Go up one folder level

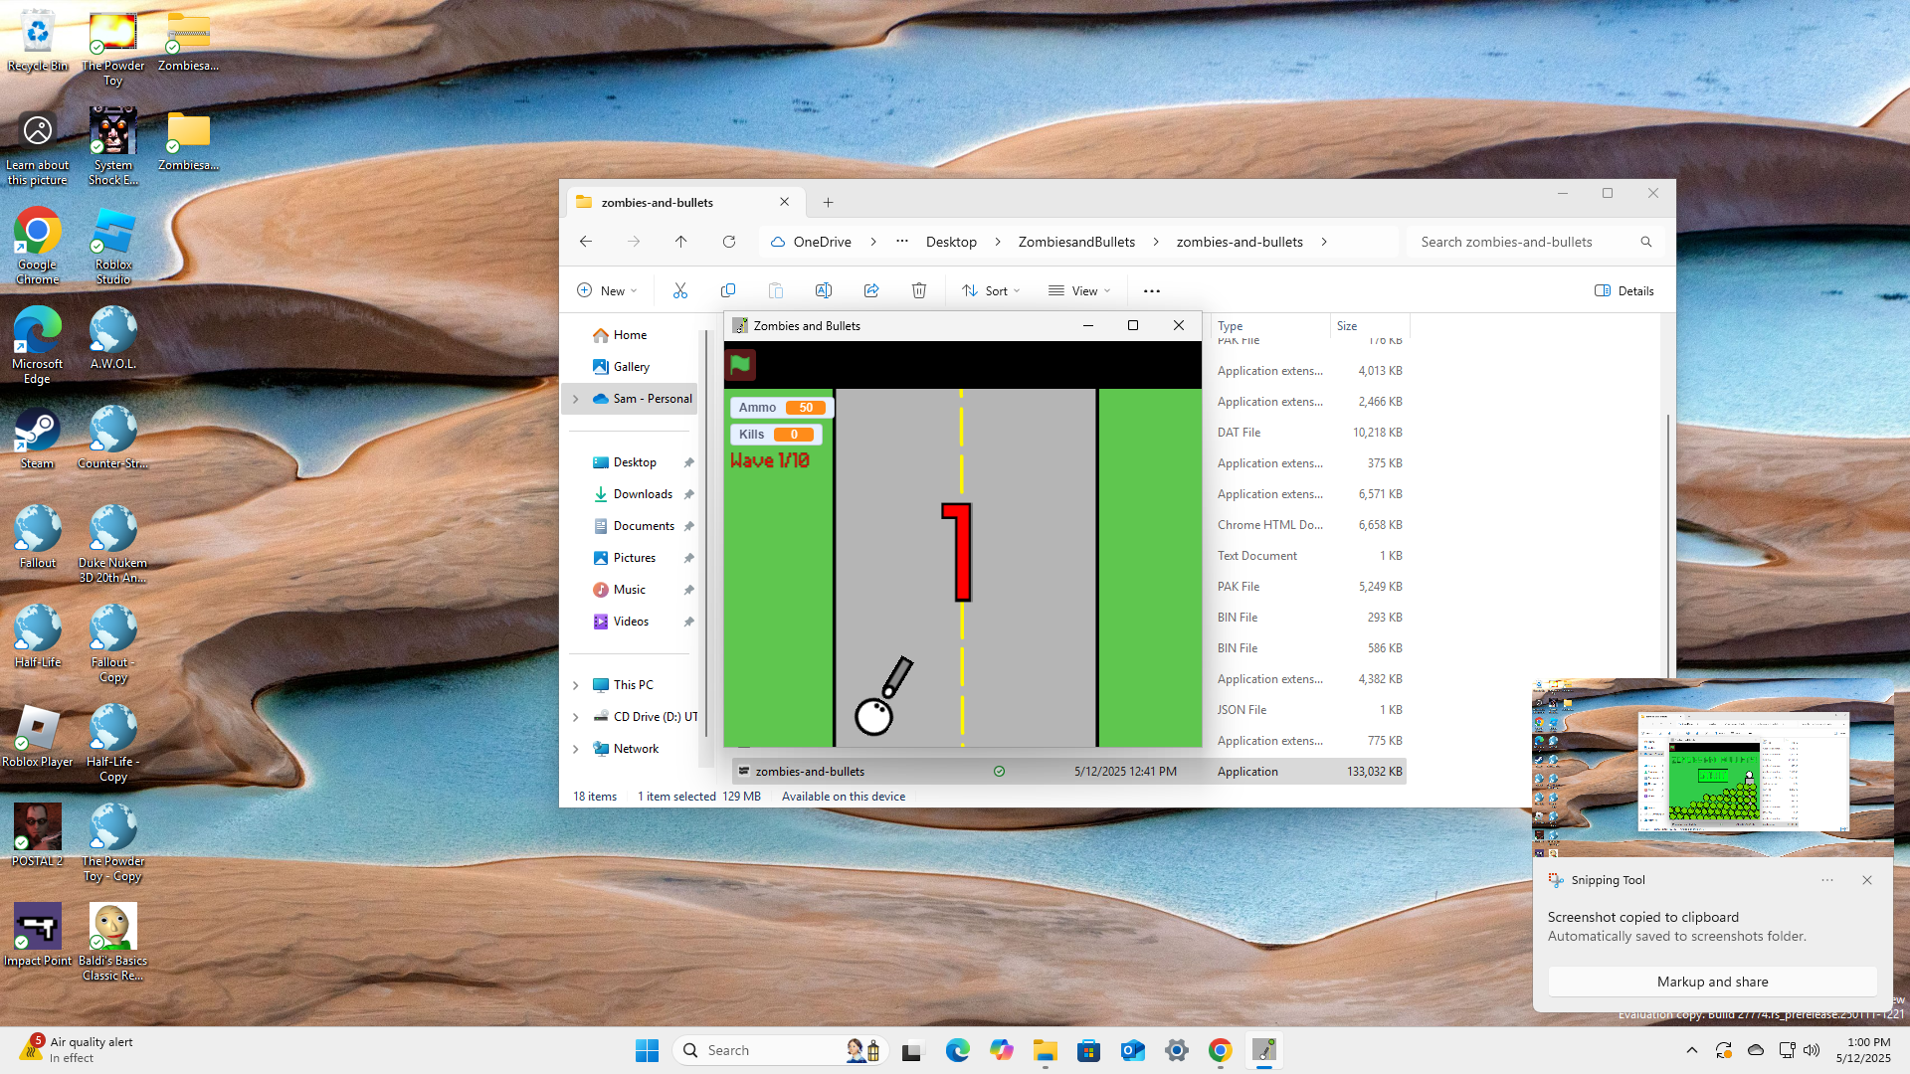(681, 242)
